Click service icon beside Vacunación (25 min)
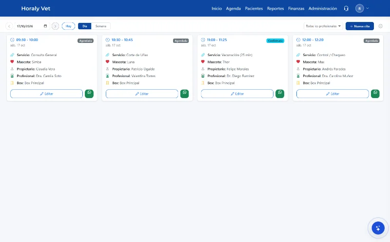Image resolution: width=390 pixels, height=242 pixels. pyautogui.click(x=203, y=55)
